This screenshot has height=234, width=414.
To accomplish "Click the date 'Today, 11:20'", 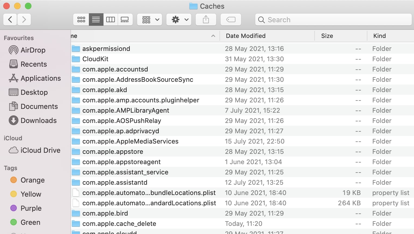I will pyautogui.click(x=244, y=224).
